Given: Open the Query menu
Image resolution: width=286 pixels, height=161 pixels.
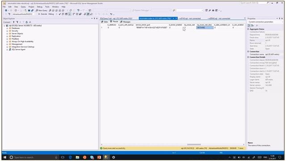Looking at the screenshot, I should 23,7.
